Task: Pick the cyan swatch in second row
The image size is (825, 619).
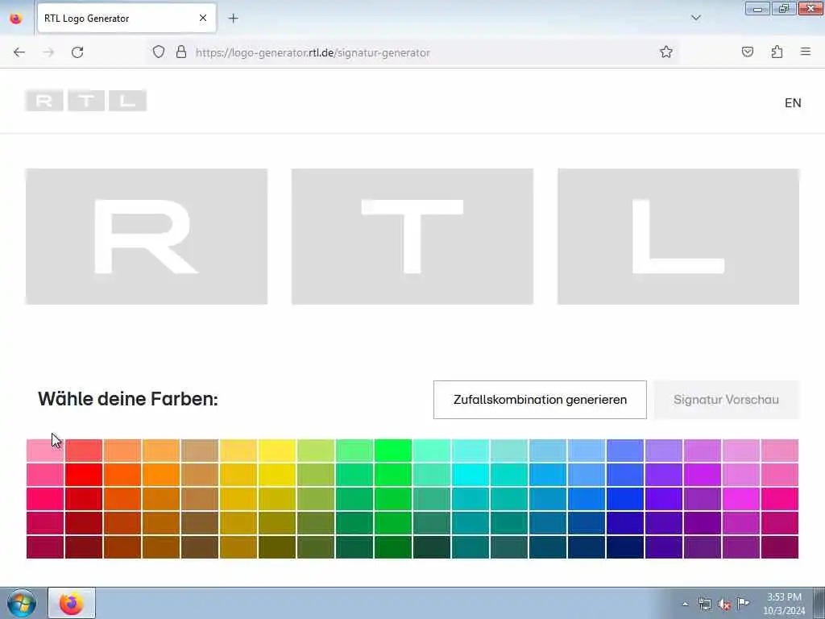Action: point(471,475)
